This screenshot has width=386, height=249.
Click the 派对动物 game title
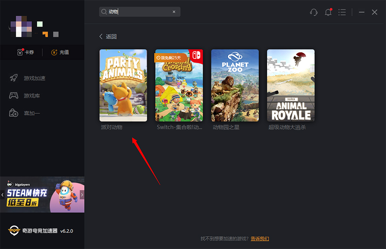112,127
